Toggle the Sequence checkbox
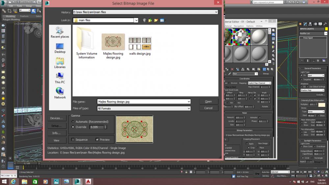Viewport: 329px width, 185px height. point(73,140)
